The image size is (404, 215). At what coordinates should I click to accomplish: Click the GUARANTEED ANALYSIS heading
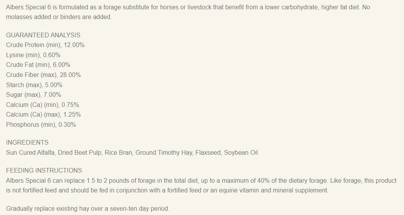coord(43,35)
